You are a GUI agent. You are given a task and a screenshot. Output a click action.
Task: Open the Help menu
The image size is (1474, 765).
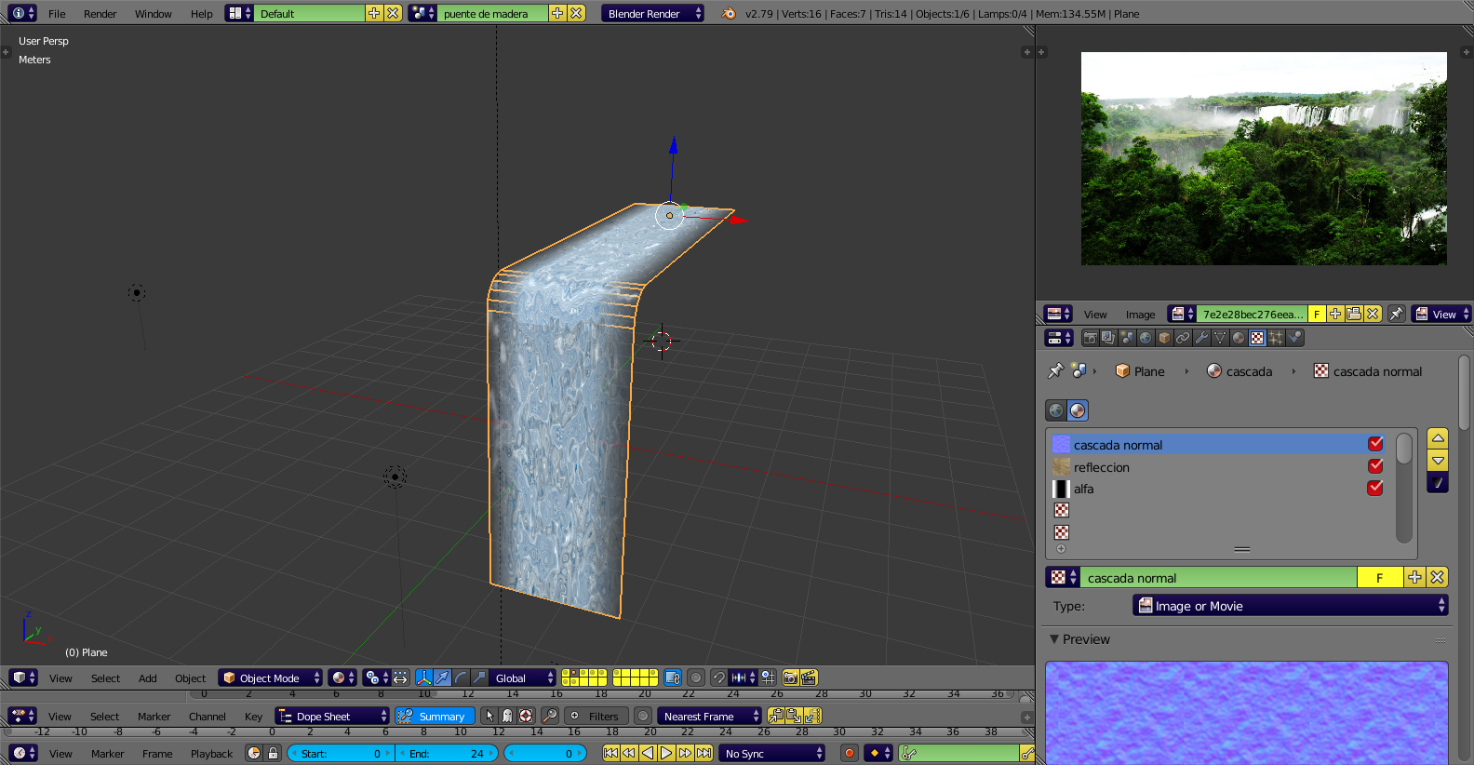(202, 14)
